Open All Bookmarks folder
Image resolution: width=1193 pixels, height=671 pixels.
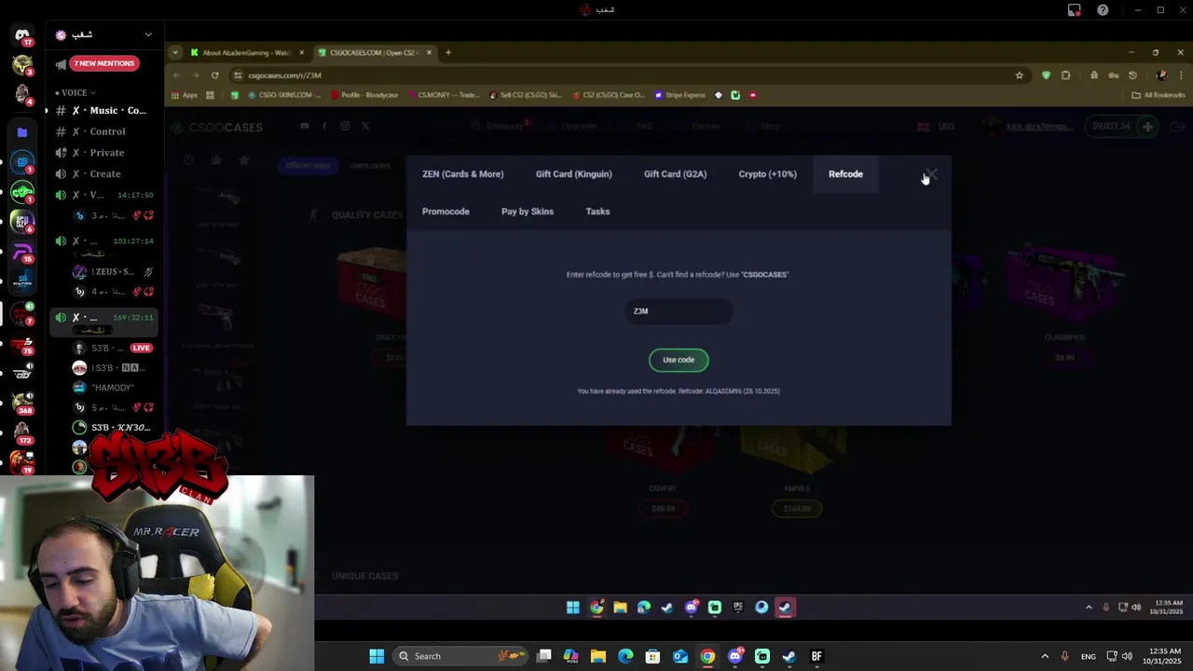[x=1159, y=95]
